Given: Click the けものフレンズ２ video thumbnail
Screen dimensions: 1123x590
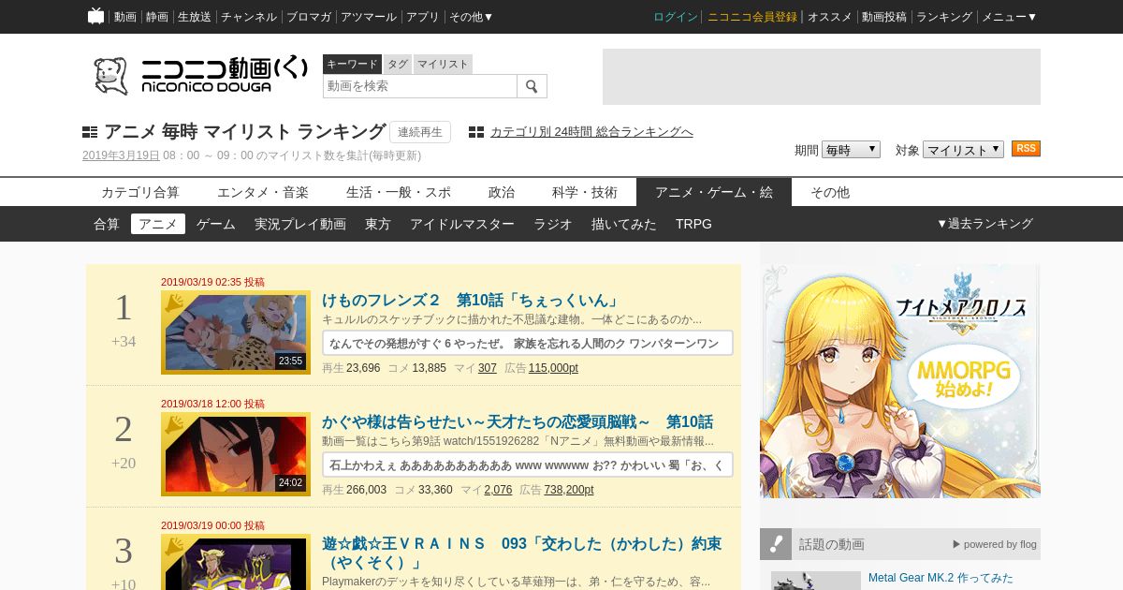Looking at the screenshot, I should tap(236, 332).
